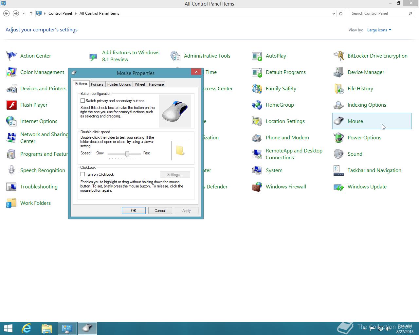The image size is (419, 335).
Task: Switch to the Pointers tab
Action: pos(97,84)
